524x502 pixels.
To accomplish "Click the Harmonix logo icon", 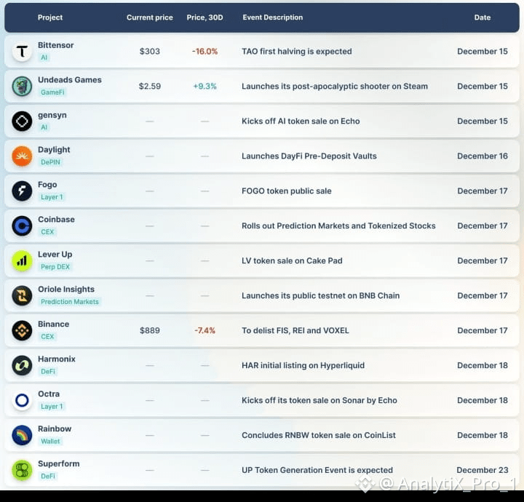I will 22,365.
